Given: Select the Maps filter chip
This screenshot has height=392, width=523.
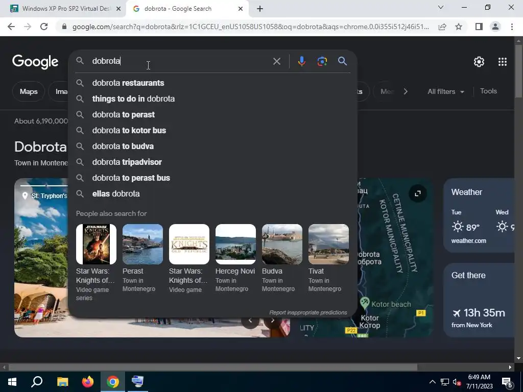Looking at the screenshot, I should 29,91.
